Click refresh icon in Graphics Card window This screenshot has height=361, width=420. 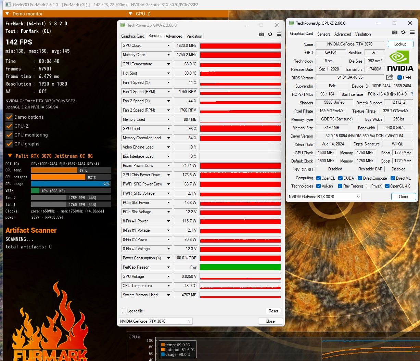(x=403, y=32)
